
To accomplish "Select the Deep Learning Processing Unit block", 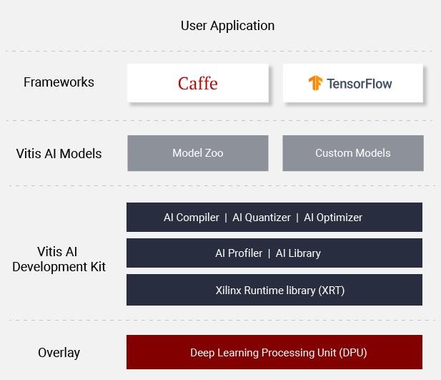I will (x=274, y=353).
